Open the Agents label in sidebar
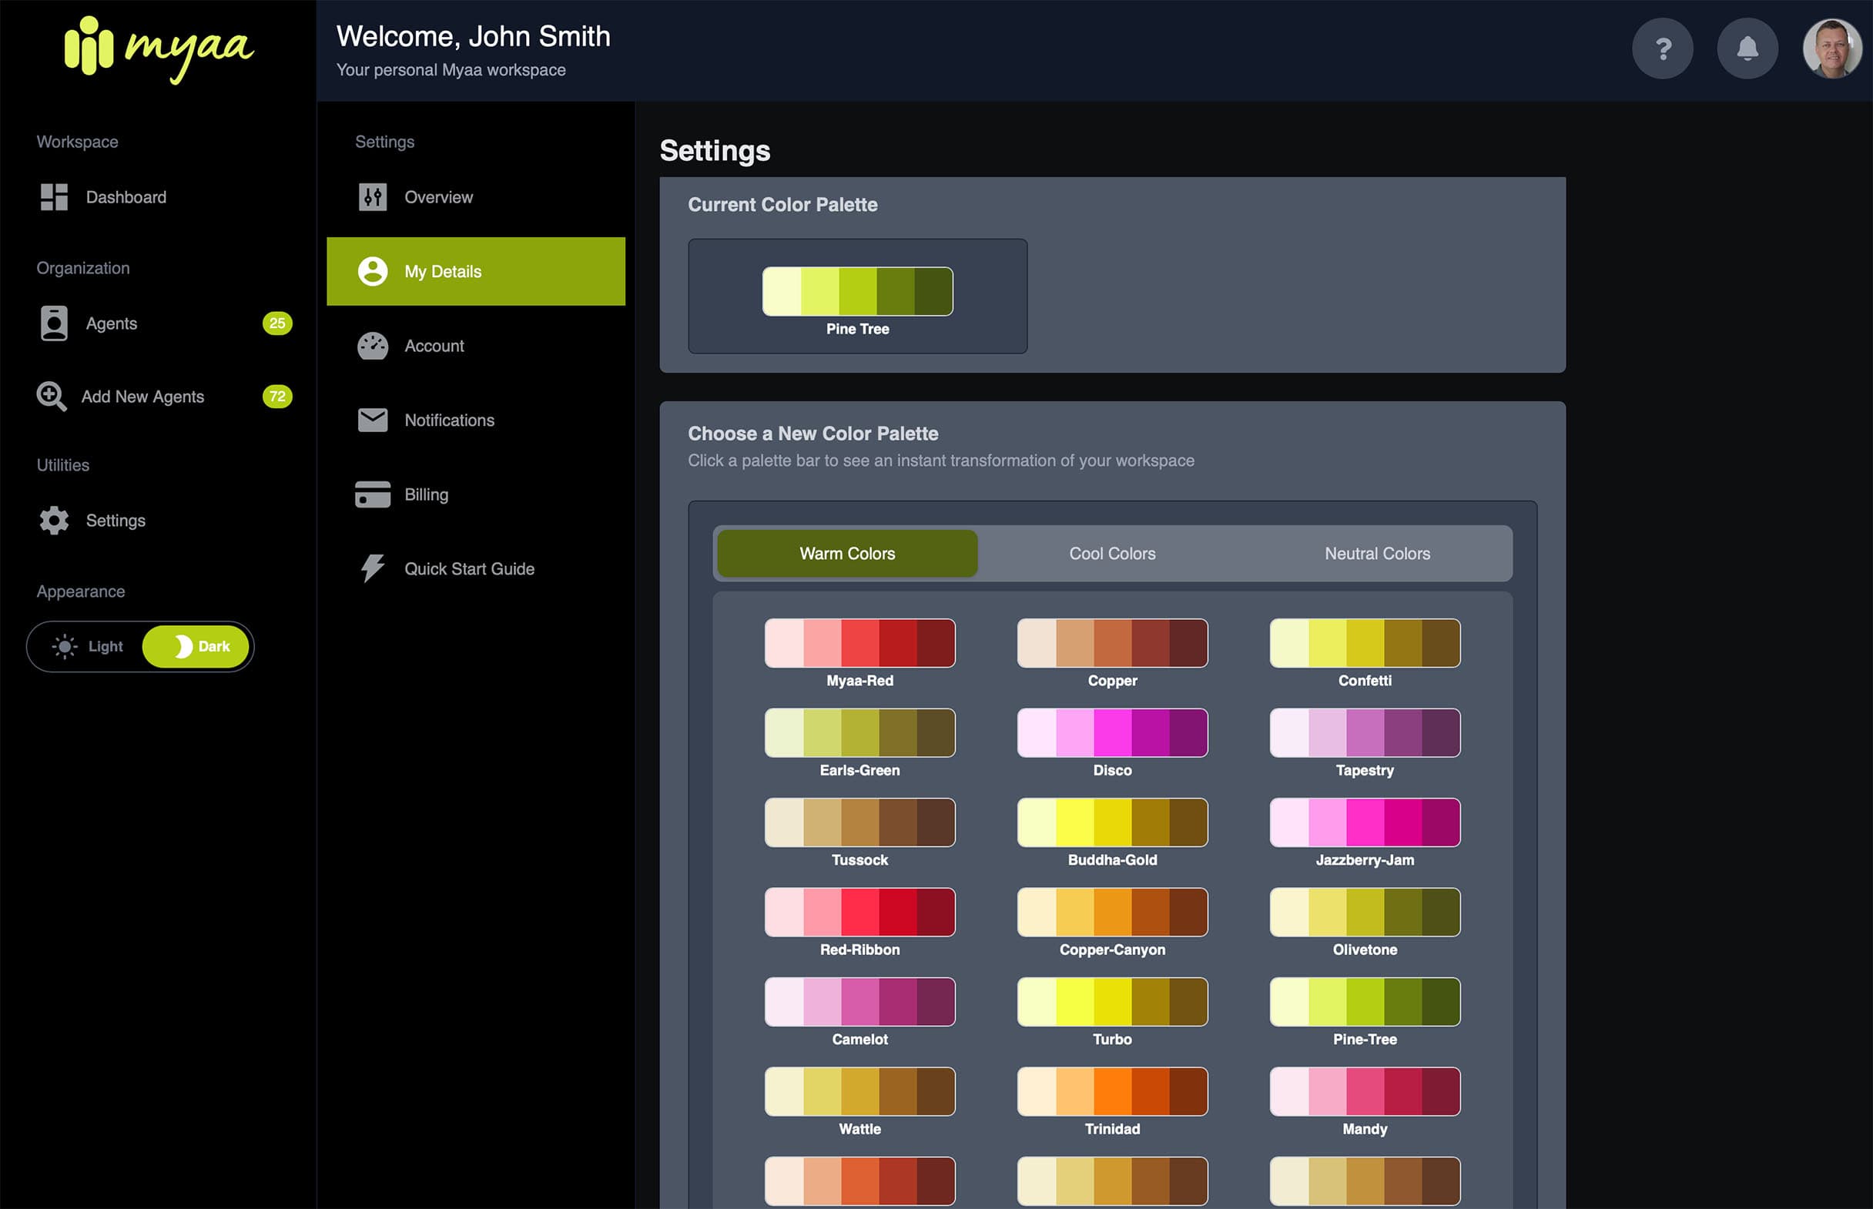 pos(112,323)
